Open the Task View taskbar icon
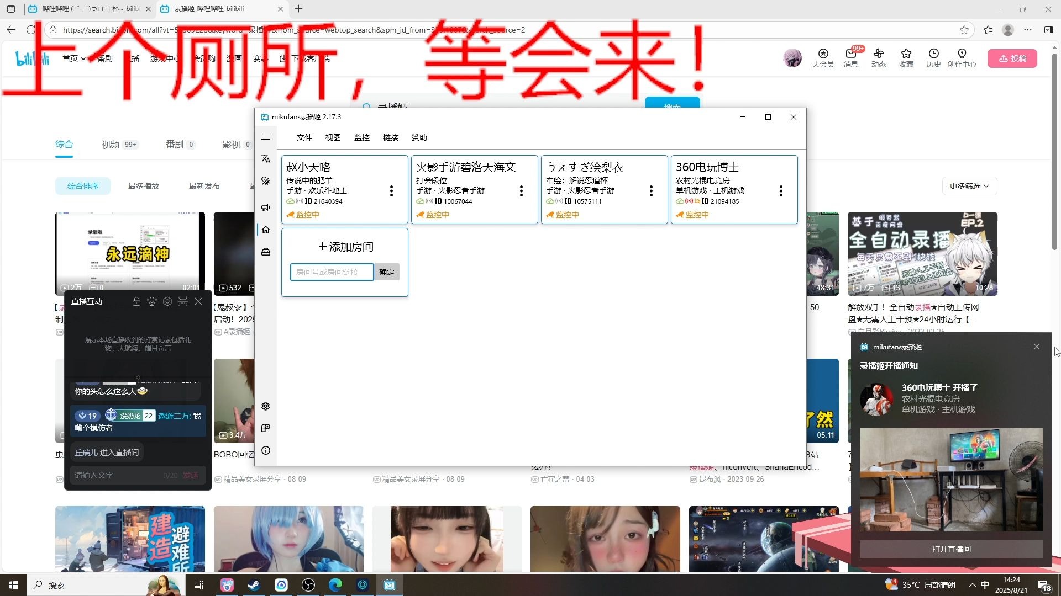1061x596 pixels. (x=199, y=585)
